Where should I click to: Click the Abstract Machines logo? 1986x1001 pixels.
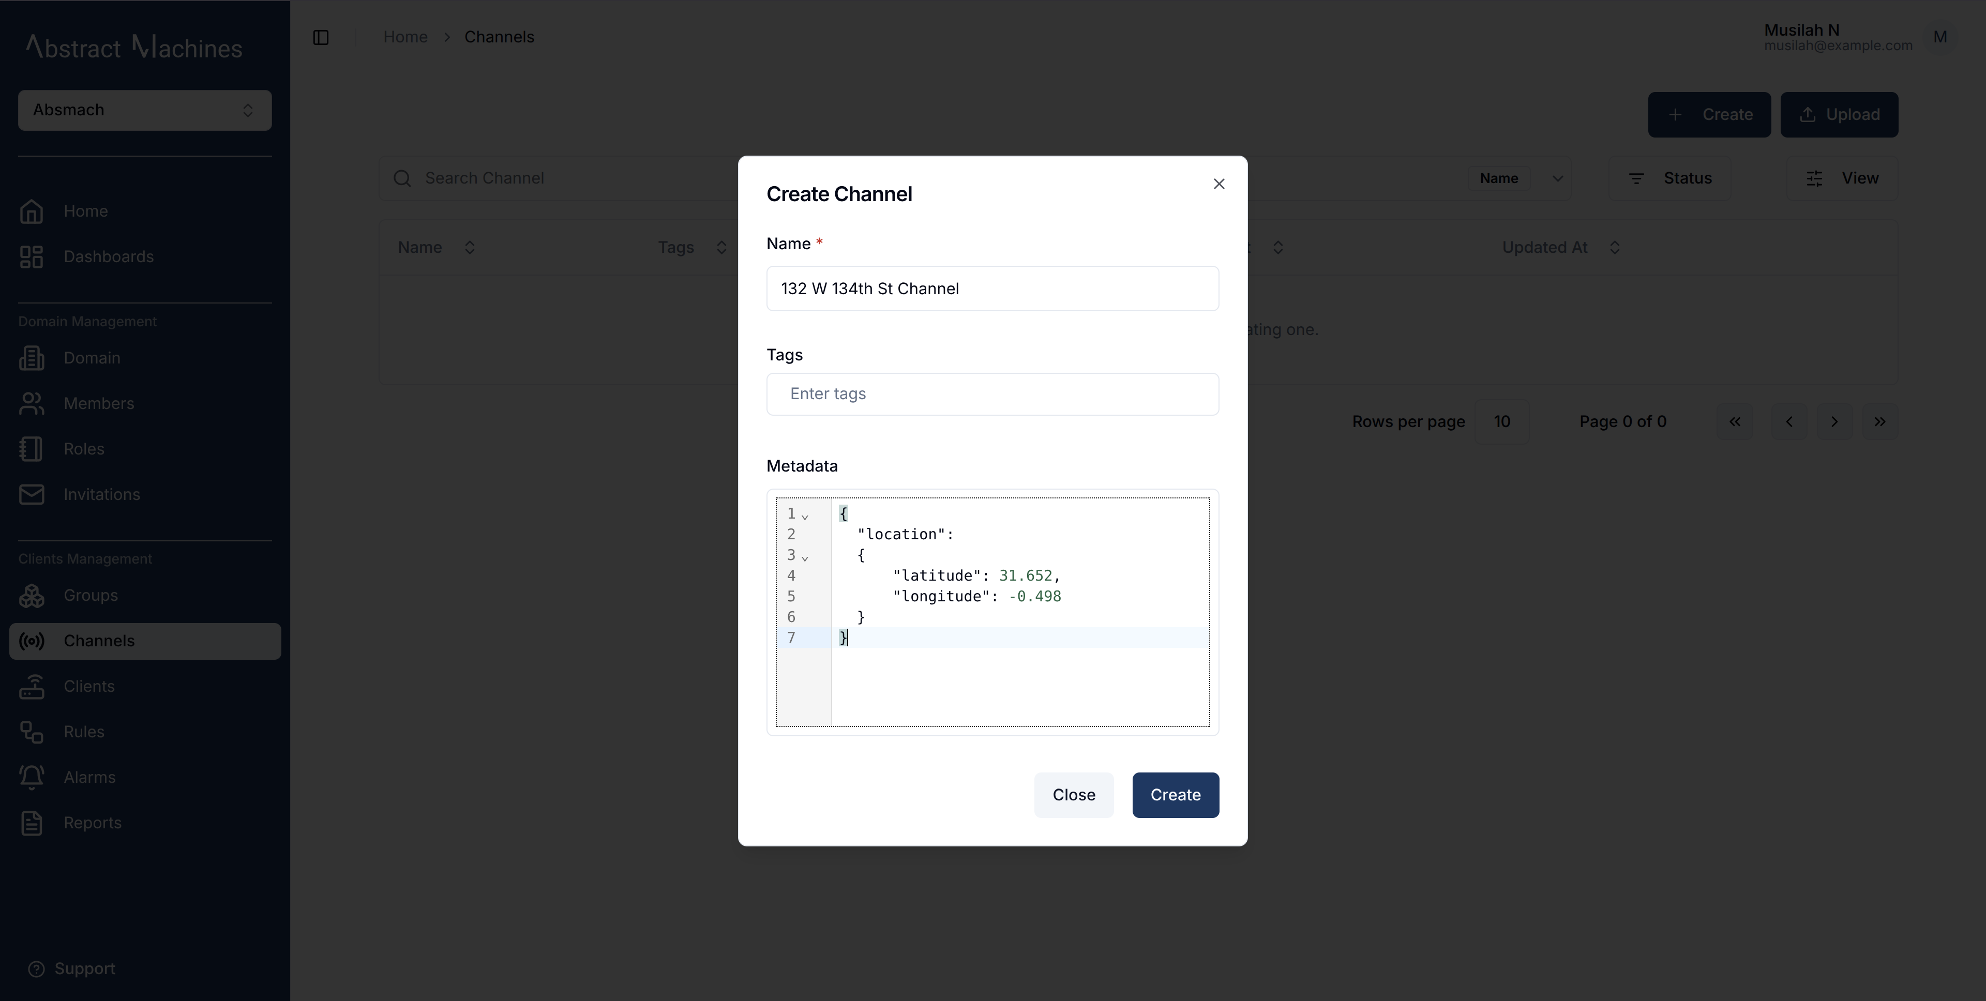(x=134, y=48)
